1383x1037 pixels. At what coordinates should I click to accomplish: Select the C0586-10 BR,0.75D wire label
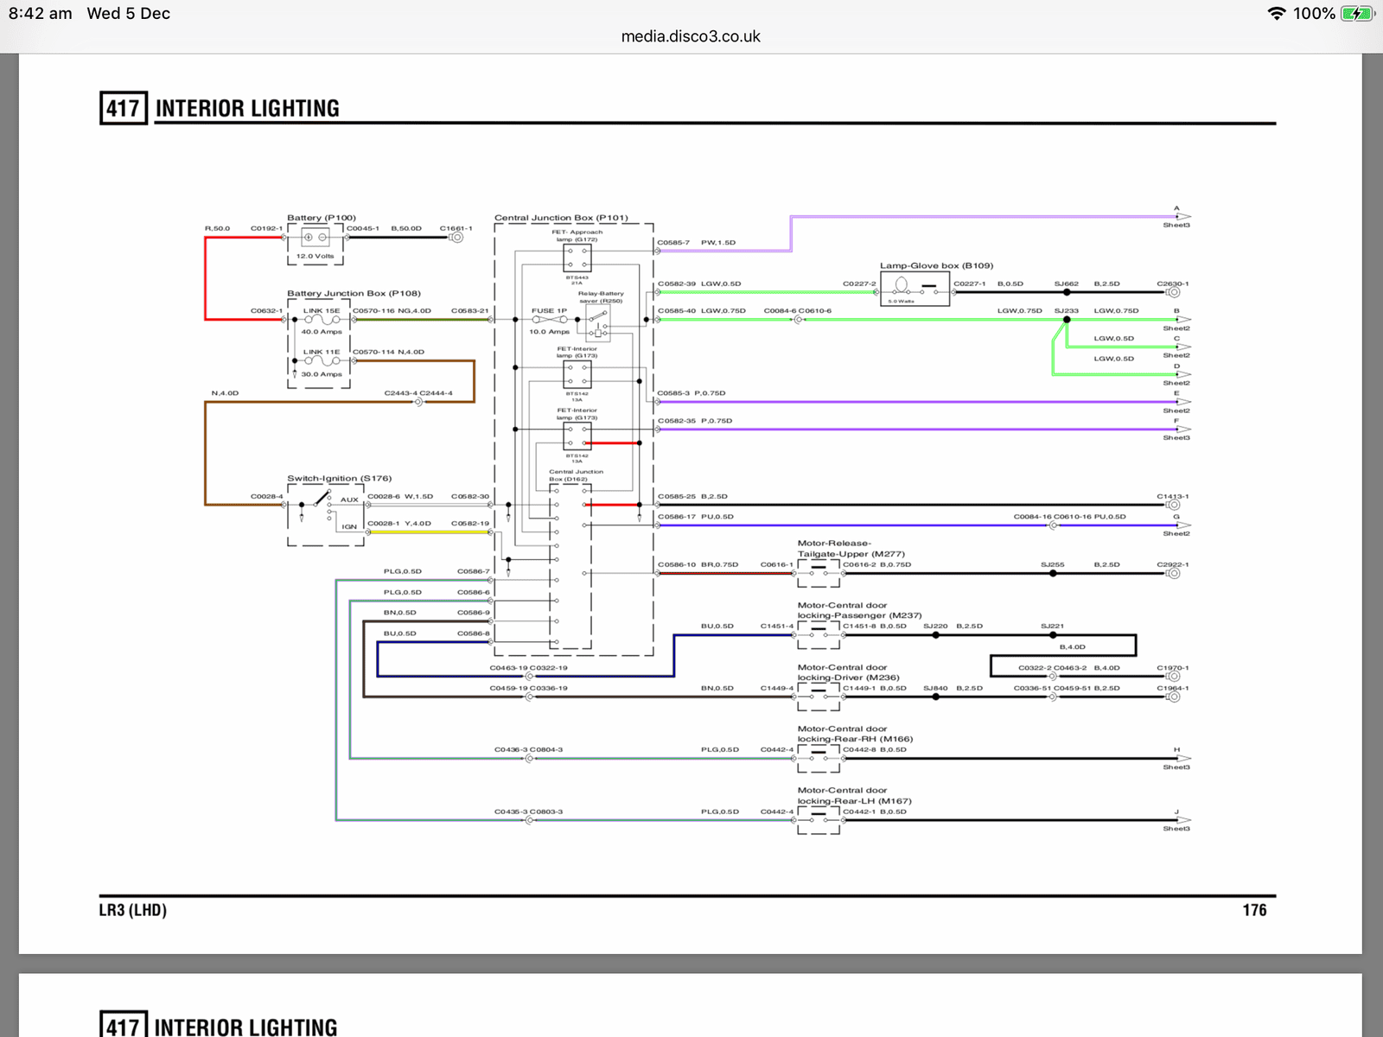point(698,565)
